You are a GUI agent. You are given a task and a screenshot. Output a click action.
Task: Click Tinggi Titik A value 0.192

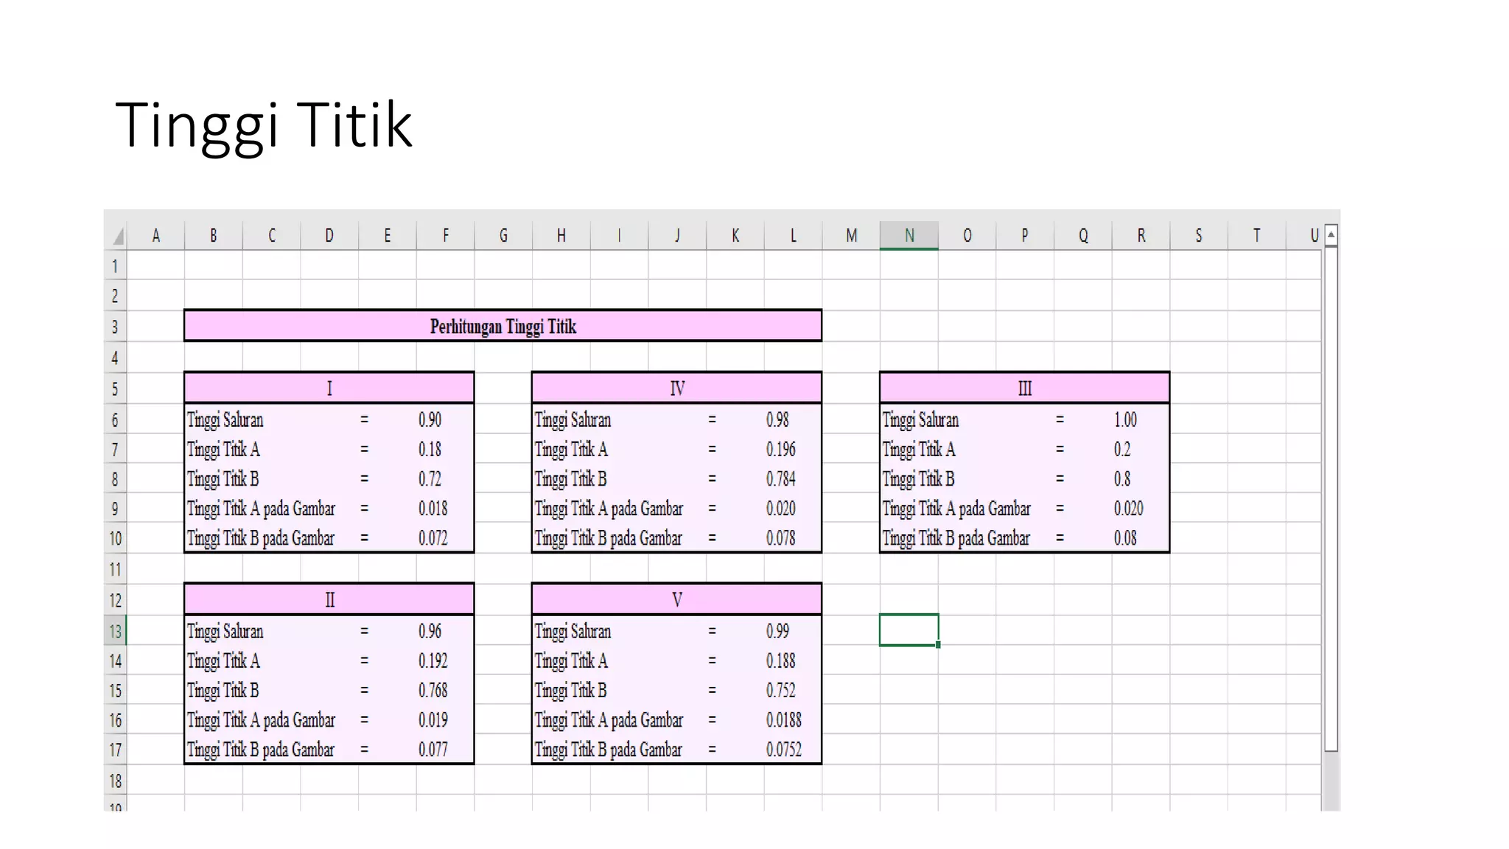[433, 661]
